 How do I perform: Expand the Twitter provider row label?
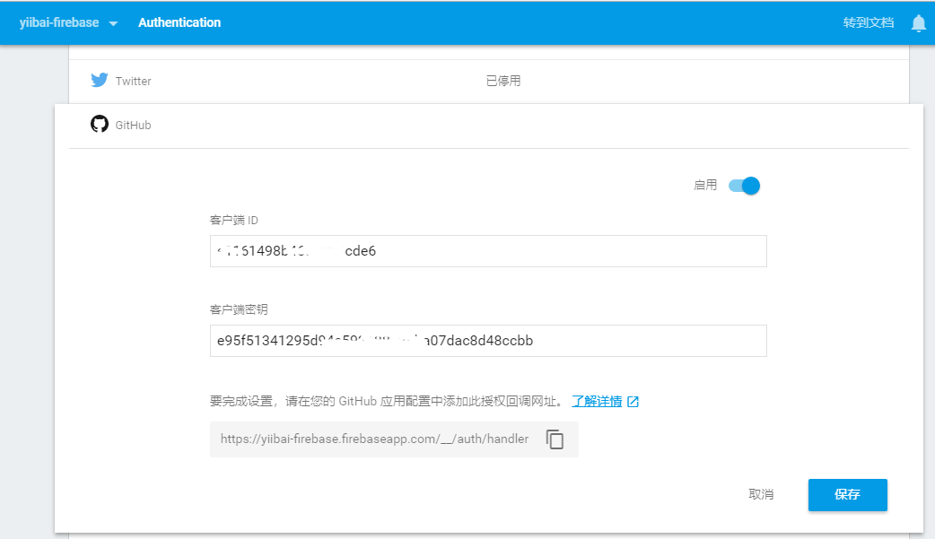pyautogui.click(x=133, y=82)
